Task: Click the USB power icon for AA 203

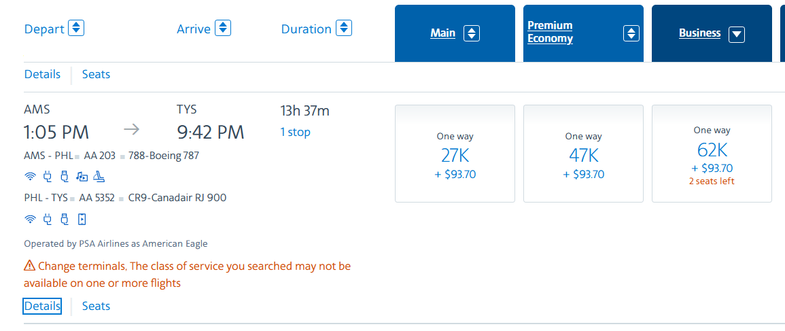Action: pyautogui.click(x=64, y=176)
